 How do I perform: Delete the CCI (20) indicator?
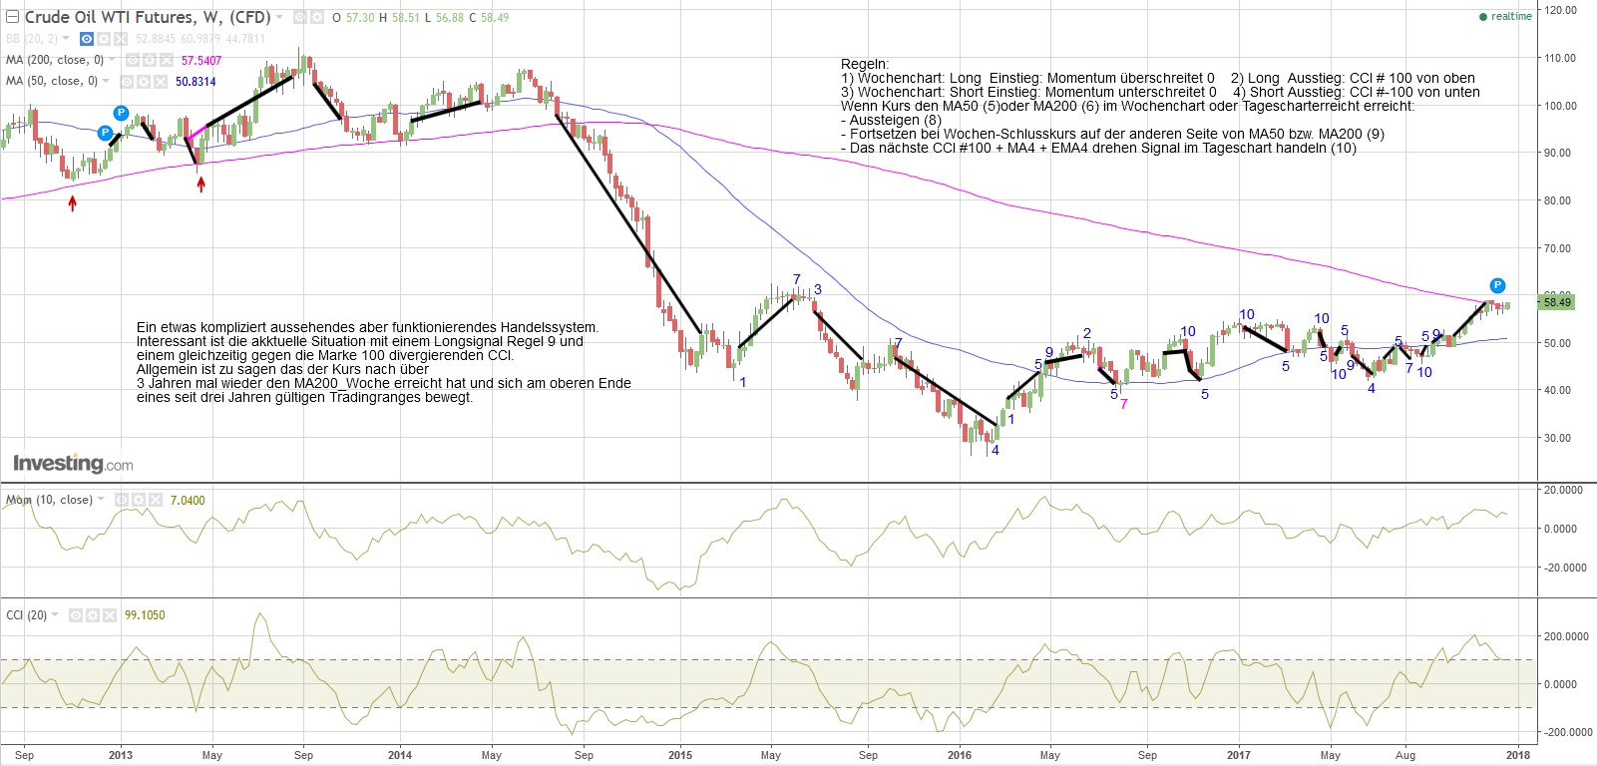109,615
